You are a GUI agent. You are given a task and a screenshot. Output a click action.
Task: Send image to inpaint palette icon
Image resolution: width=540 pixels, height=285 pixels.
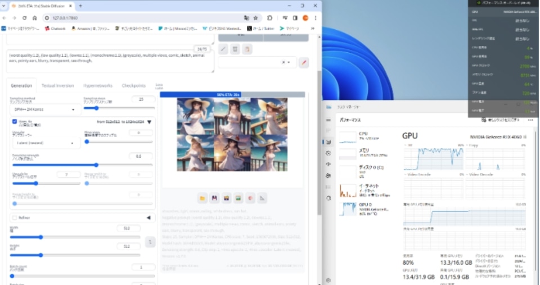coord(250,198)
